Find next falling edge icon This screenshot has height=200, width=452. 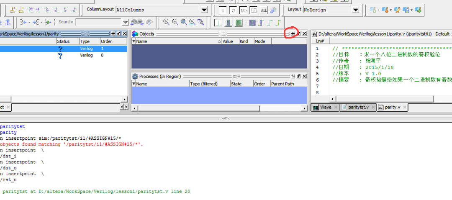pyautogui.click(x=56, y=10)
